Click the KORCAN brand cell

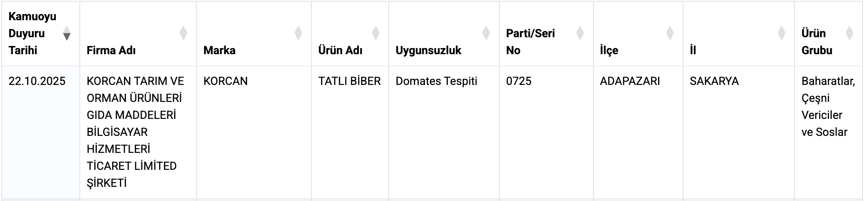pos(226,81)
